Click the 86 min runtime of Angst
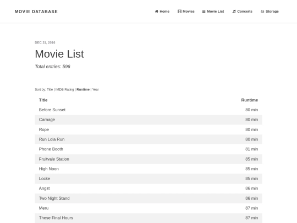 pos(251,188)
